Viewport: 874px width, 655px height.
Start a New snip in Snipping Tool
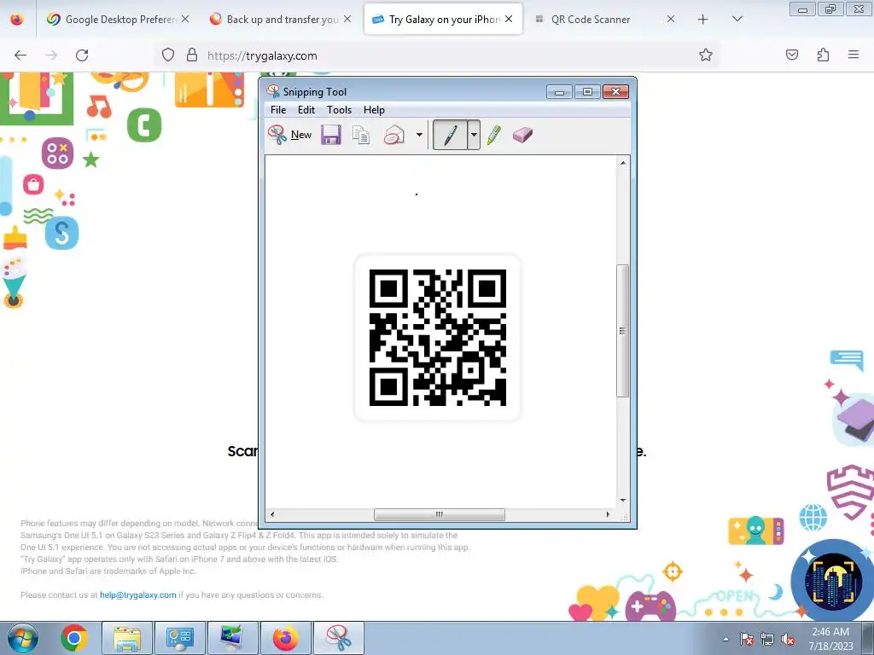point(289,135)
